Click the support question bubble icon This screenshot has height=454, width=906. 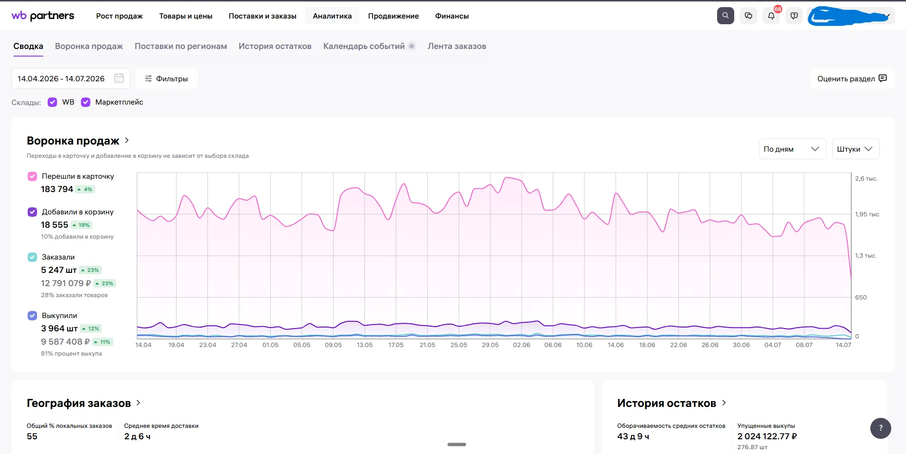tap(794, 16)
